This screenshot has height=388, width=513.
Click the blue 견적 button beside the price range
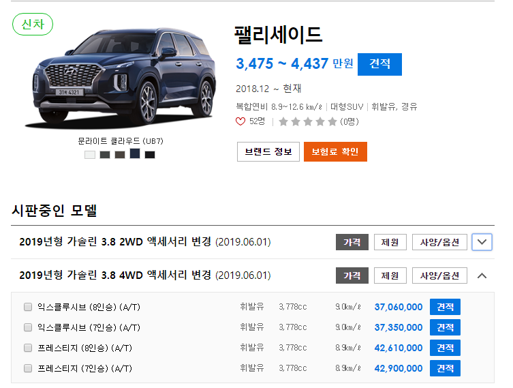(x=379, y=64)
